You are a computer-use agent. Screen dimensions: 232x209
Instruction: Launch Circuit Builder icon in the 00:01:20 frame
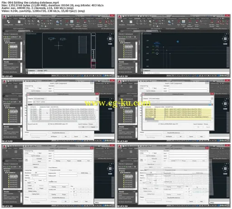pyautogui.click(x=131, y=22)
